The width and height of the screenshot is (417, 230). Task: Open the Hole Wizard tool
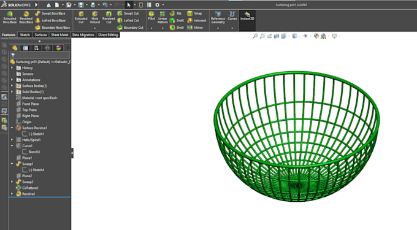tap(94, 18)
